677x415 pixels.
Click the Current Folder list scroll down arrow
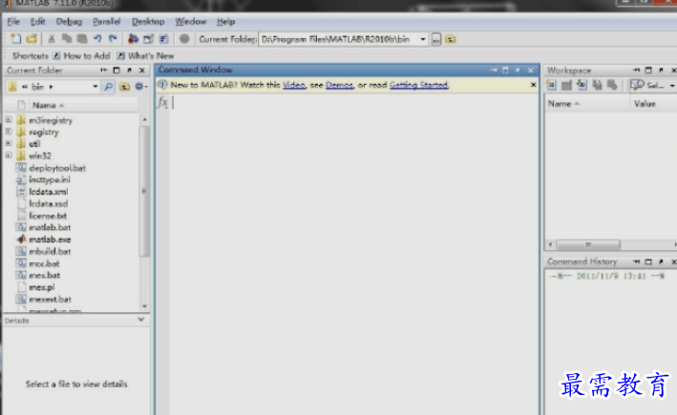144,306
